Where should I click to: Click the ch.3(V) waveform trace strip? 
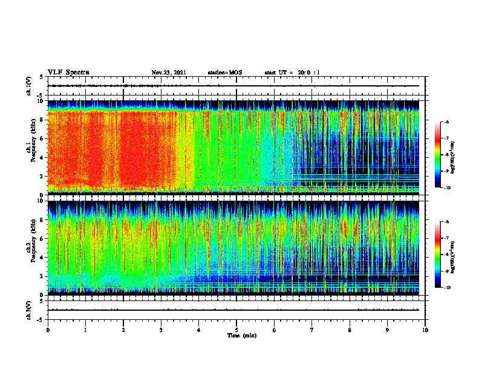[x=233, y=310]
